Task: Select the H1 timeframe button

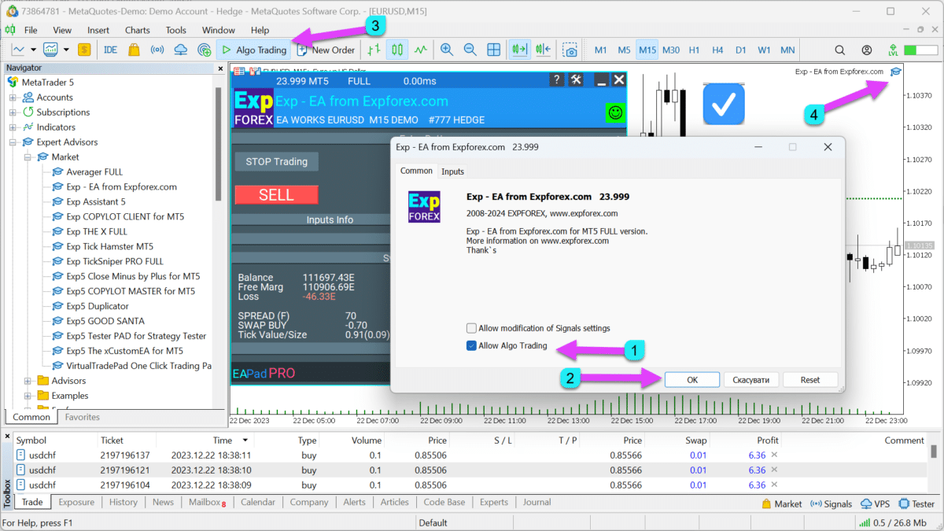Action: [x=694, y=50]
